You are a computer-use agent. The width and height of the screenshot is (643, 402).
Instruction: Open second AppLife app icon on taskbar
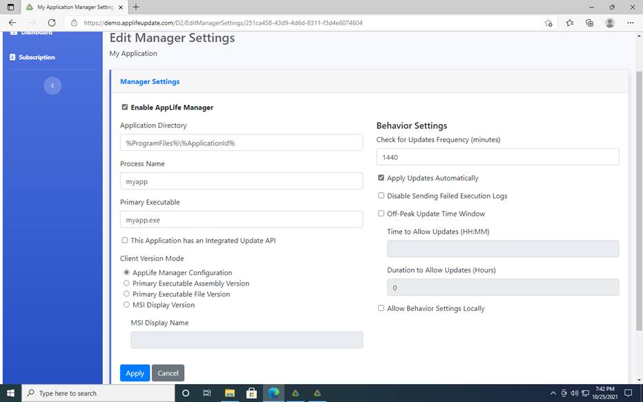[317, 393]
